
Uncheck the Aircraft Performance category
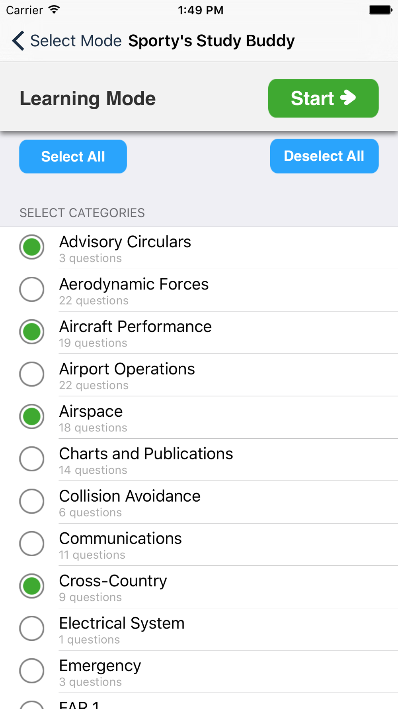coord(32,332)
